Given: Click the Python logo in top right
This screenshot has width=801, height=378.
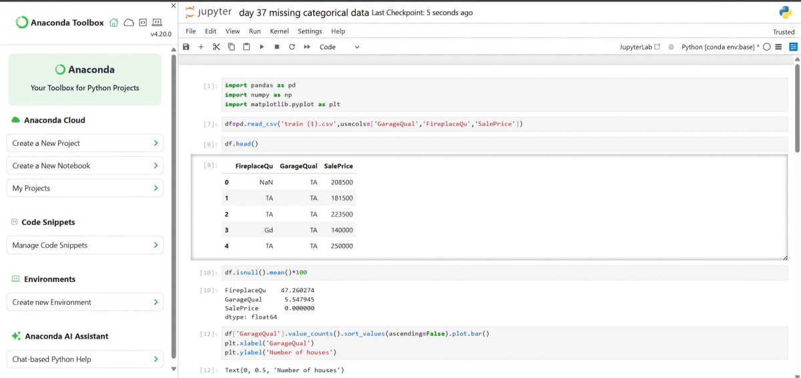Looking at the screenshot, I should (786, 12).
